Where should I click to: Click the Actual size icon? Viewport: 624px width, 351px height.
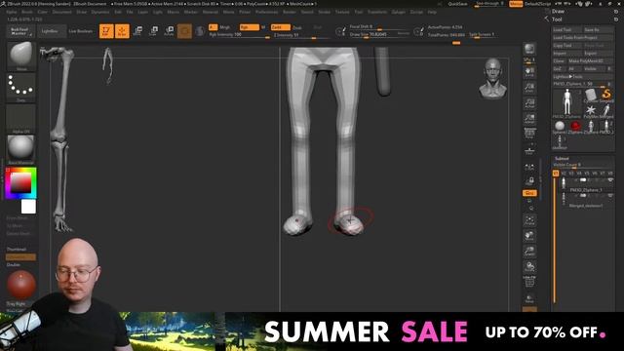tap(529, 103)
